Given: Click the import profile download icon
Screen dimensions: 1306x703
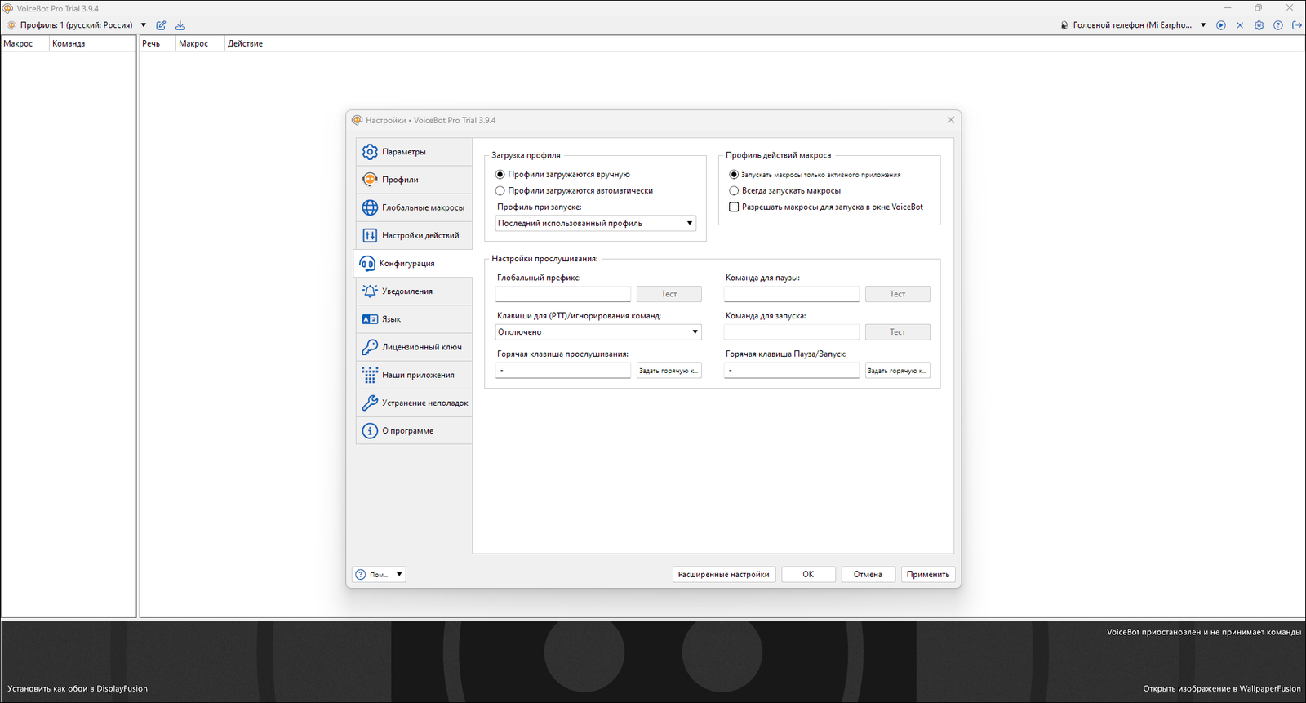Looking at the screenshot, I should point(180,25).
